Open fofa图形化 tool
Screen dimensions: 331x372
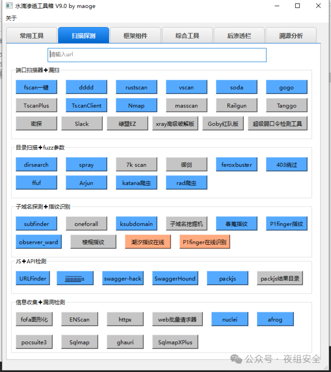[34, 319]
